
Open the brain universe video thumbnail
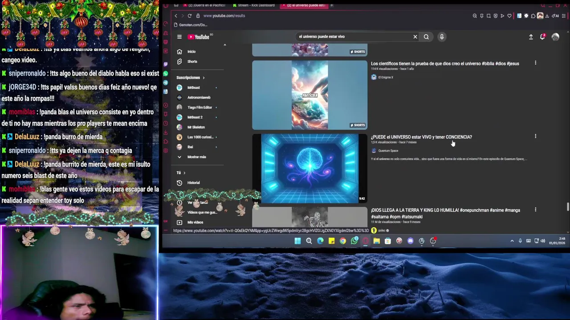(x=309, y=168)
